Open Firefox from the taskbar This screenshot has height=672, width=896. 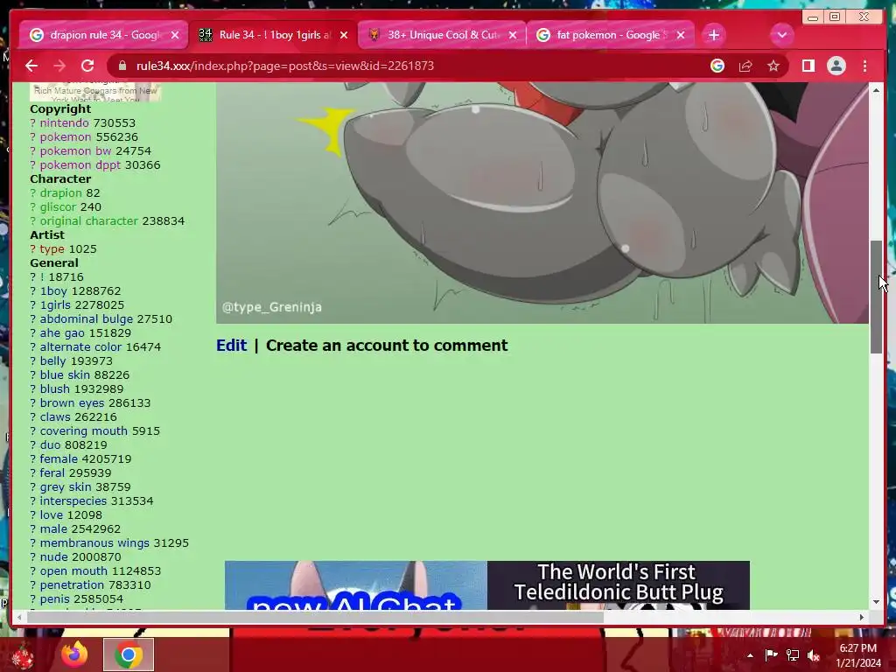point(74,654)
